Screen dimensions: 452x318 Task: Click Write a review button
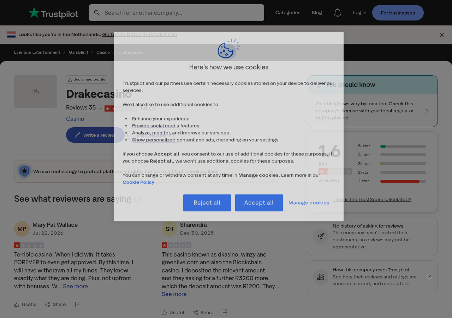[x=95, y=135]
